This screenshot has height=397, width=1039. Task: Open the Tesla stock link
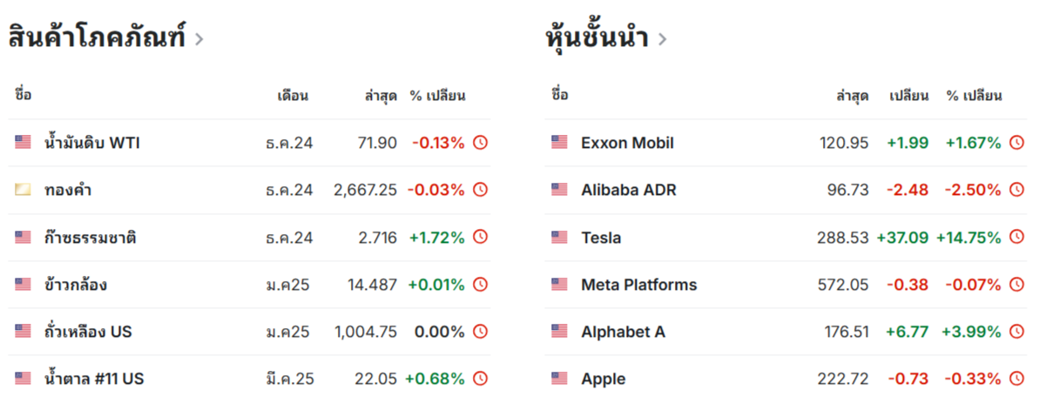tap(601, 238)
